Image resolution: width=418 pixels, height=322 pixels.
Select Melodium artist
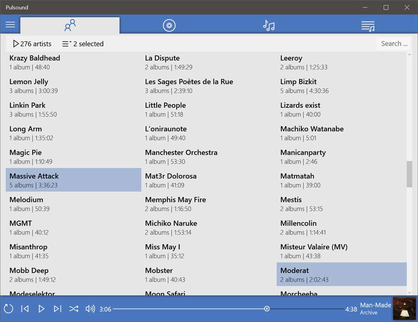(73, 204)
